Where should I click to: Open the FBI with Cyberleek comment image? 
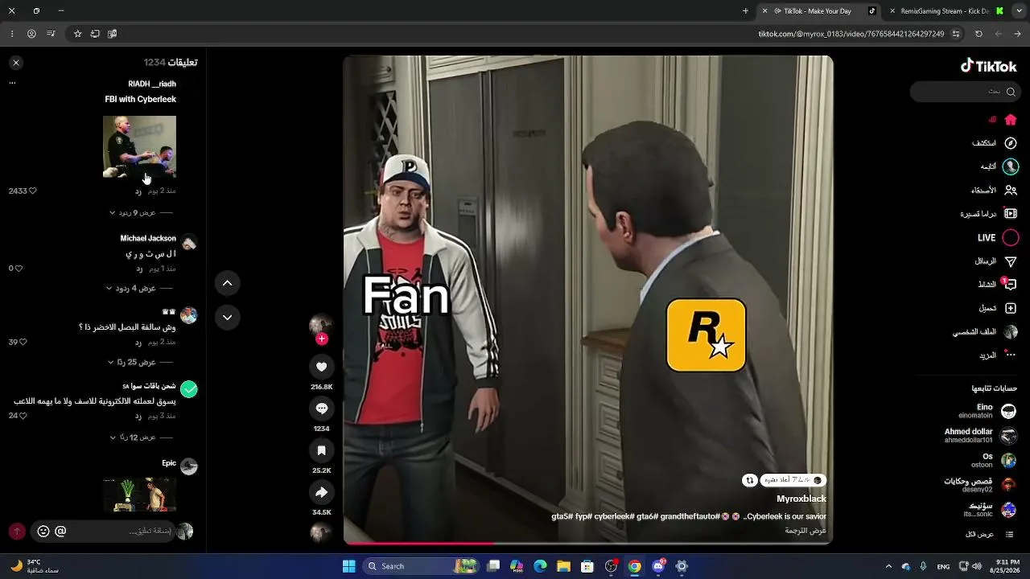139,146
